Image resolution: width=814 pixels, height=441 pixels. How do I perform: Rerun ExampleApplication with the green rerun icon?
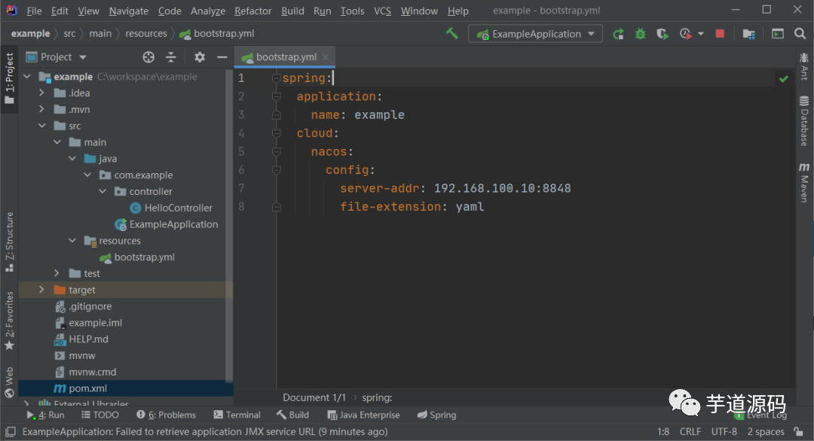[618, 34]
